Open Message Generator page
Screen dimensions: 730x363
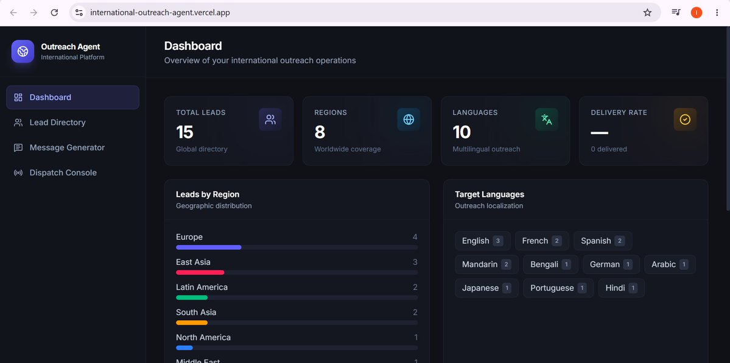(x=72, y=148)
